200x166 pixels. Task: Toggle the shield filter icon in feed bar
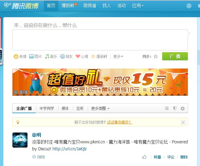coord(175,108)
